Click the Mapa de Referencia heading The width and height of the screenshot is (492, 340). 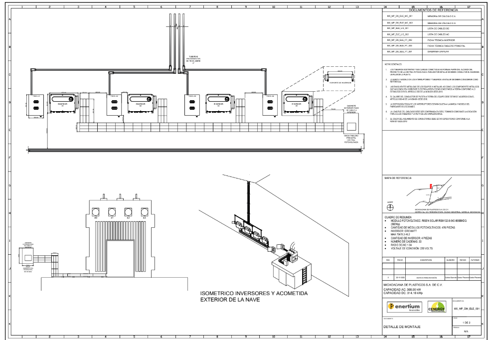click(x=397, y=177)
